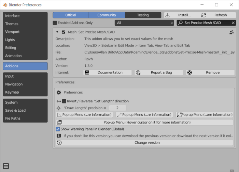Open the Save & Load section
Viewport: 239px width, 172px height.
coord(25,111)
